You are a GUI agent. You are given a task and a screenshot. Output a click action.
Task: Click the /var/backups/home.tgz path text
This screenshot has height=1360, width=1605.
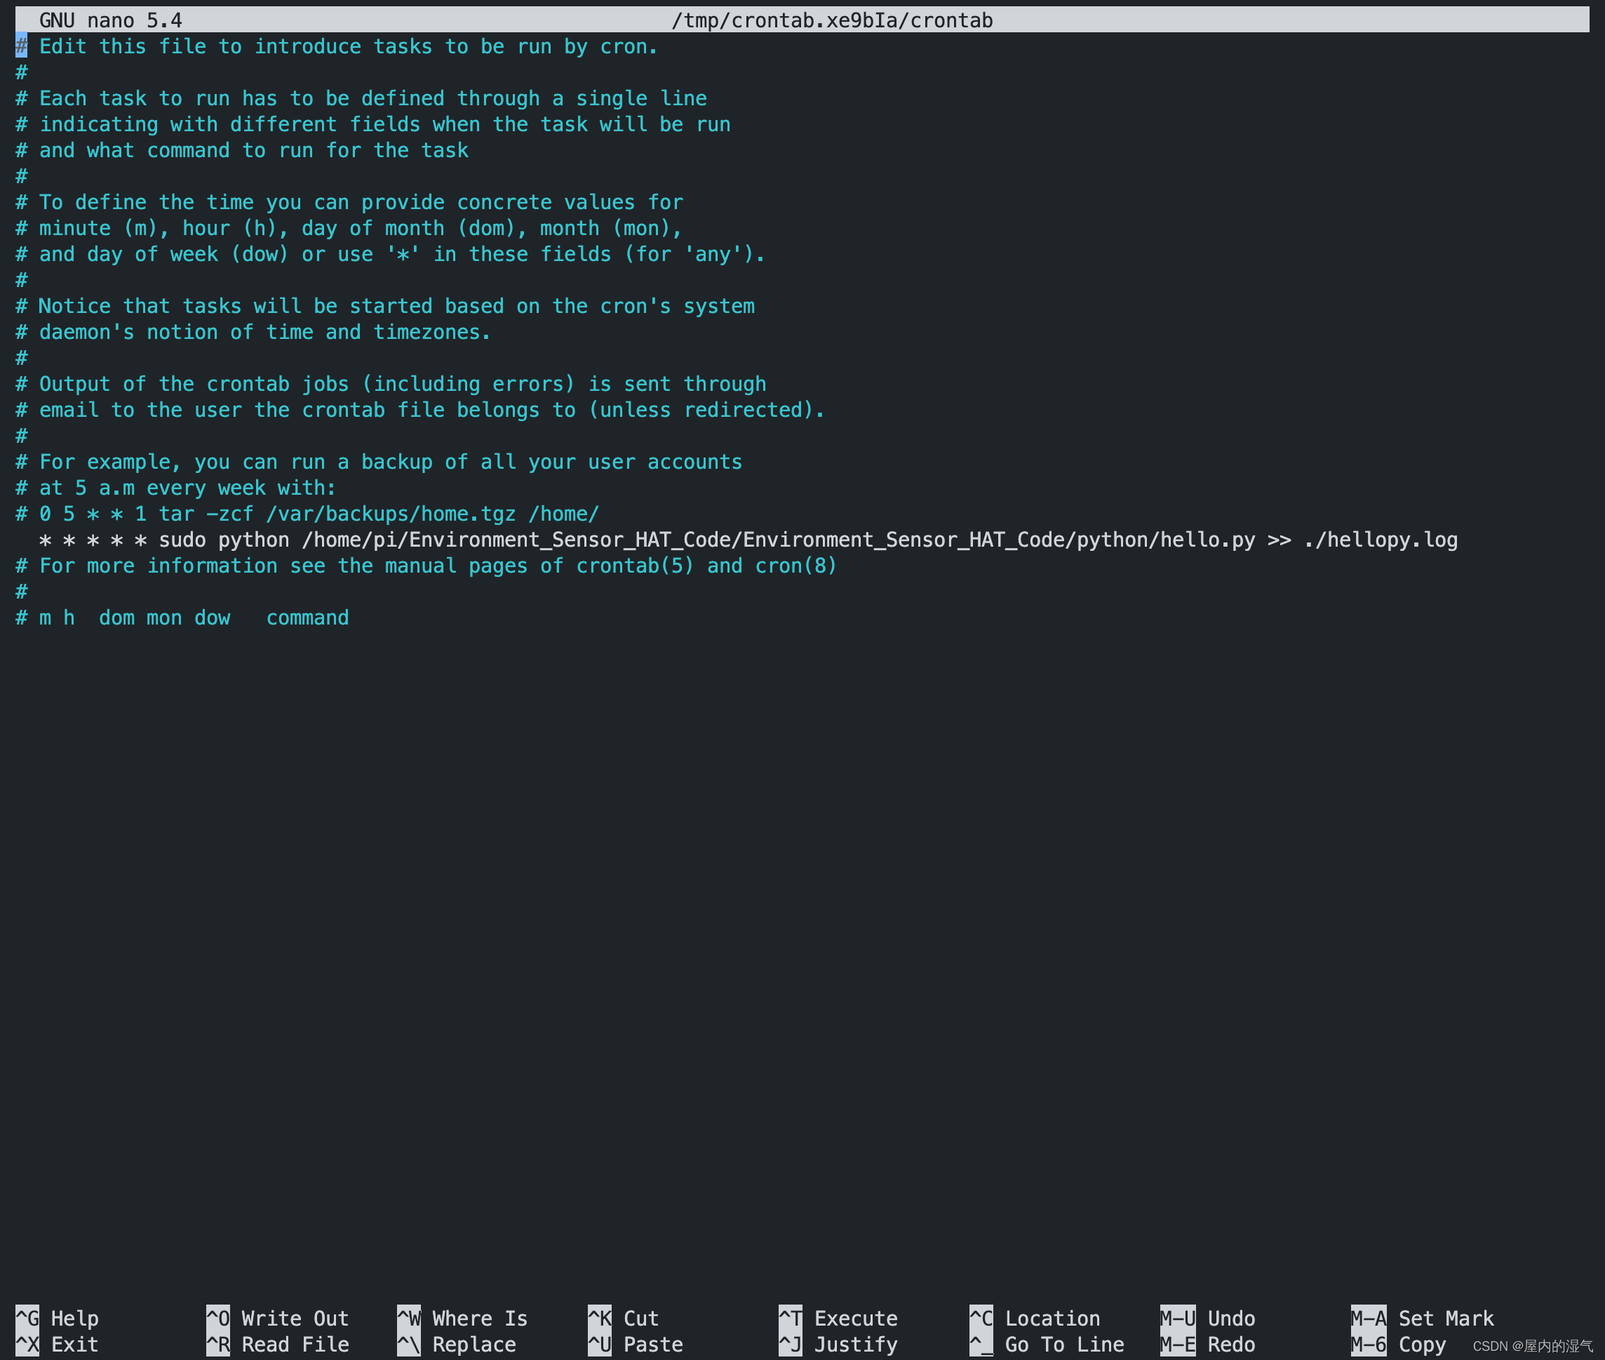pyautogui.click(x=391, y=514)
